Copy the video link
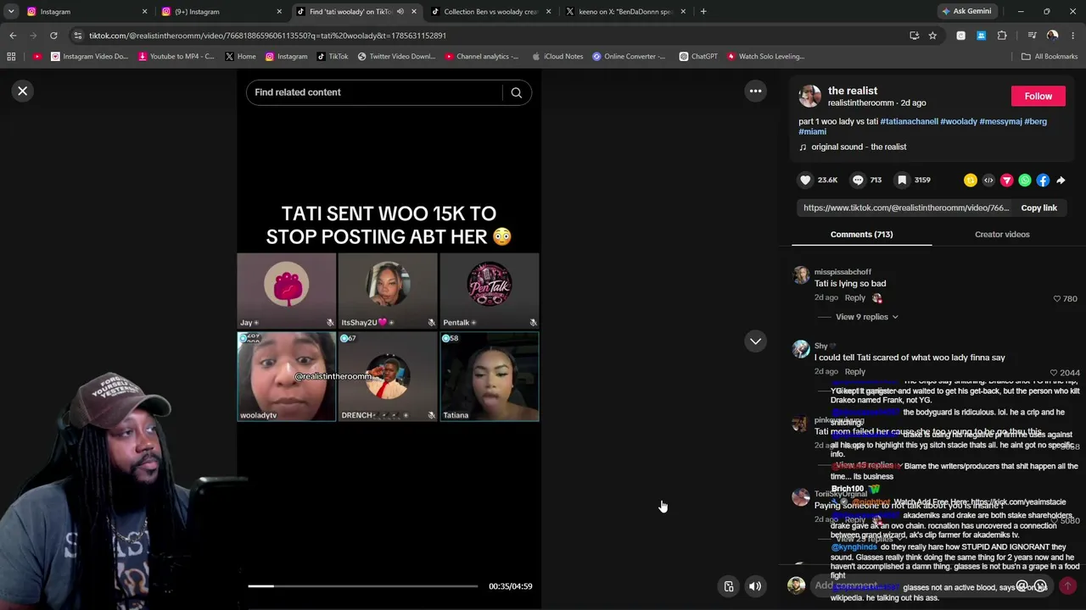This screenshot has height=610, width=1086. pyautogui.click(x=1038, y=208)
